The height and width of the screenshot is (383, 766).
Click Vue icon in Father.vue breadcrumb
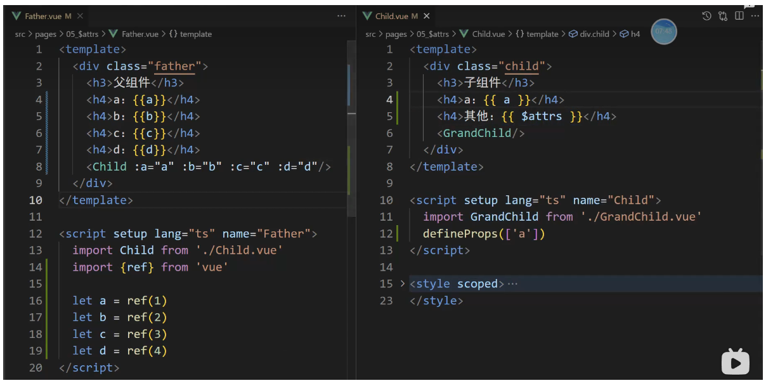(x=114, y=34)
